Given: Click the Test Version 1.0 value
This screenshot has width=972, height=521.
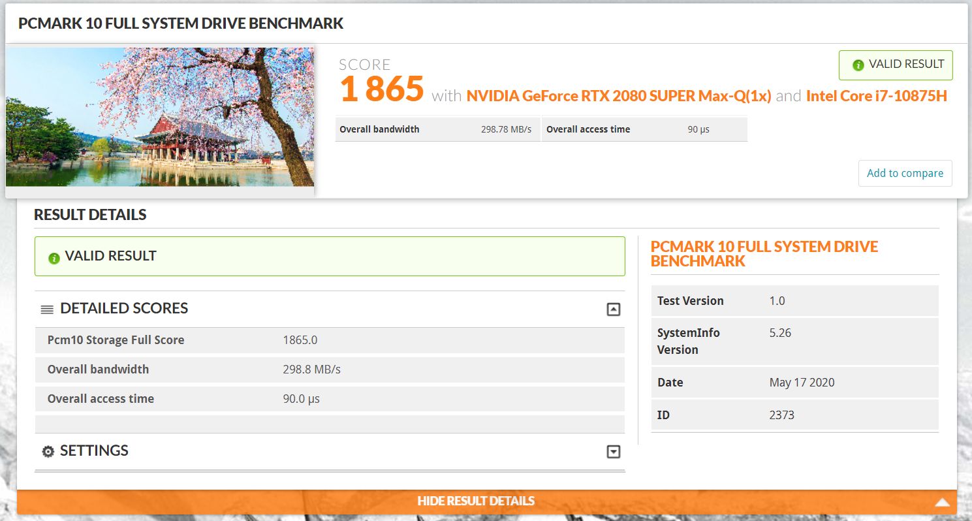Looking at the screenshot, I should click(x=777, y=301).
